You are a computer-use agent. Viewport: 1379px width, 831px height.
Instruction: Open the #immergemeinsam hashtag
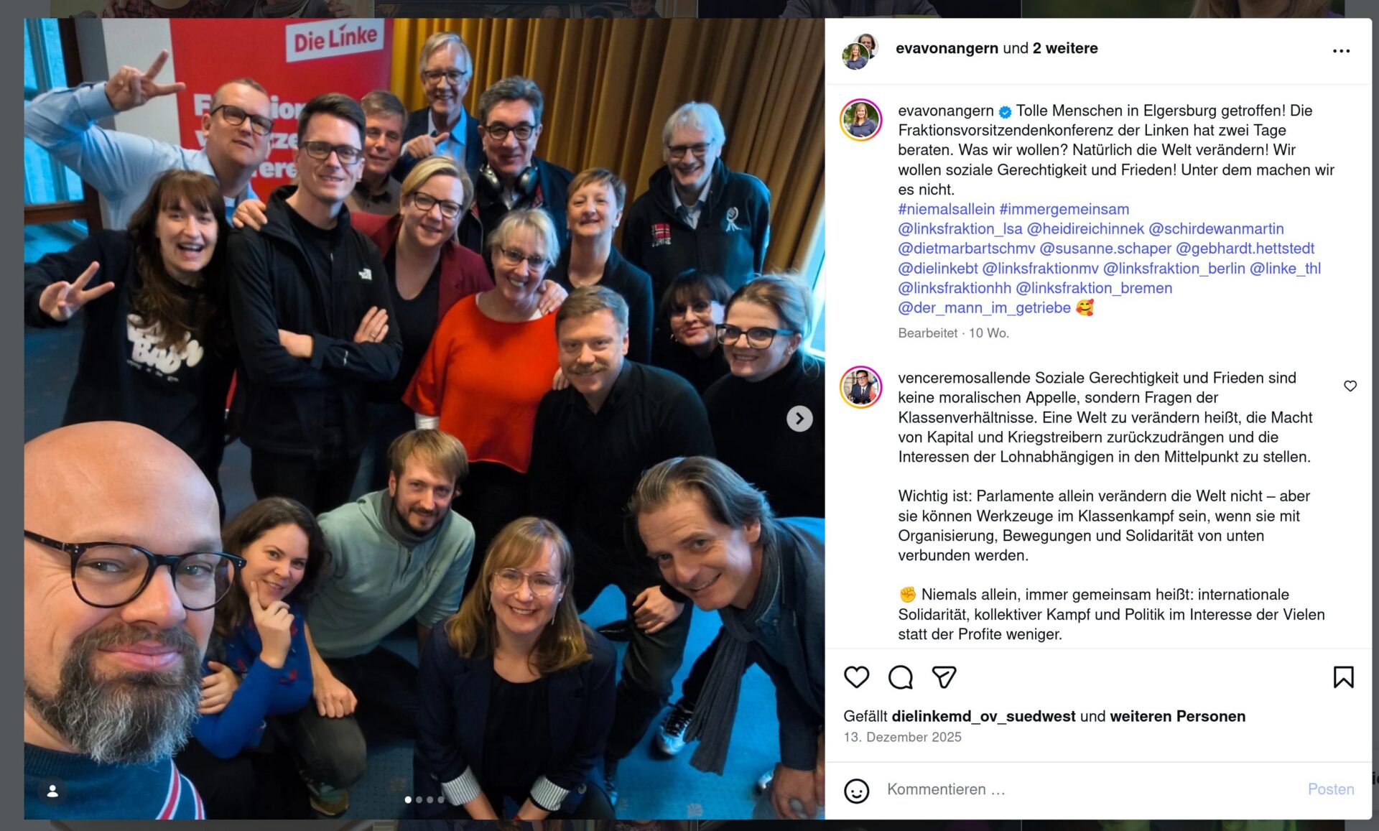pos(1064,209)
